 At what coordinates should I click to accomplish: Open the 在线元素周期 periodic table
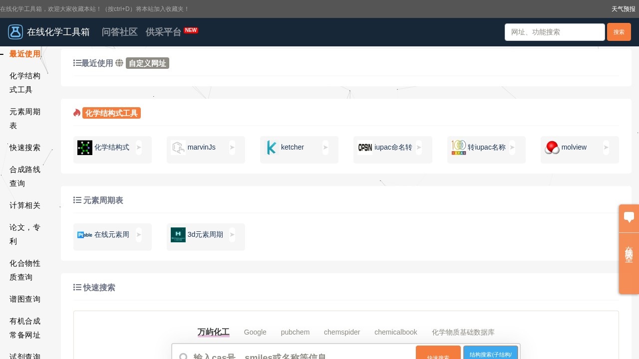[x=103, y=234]
